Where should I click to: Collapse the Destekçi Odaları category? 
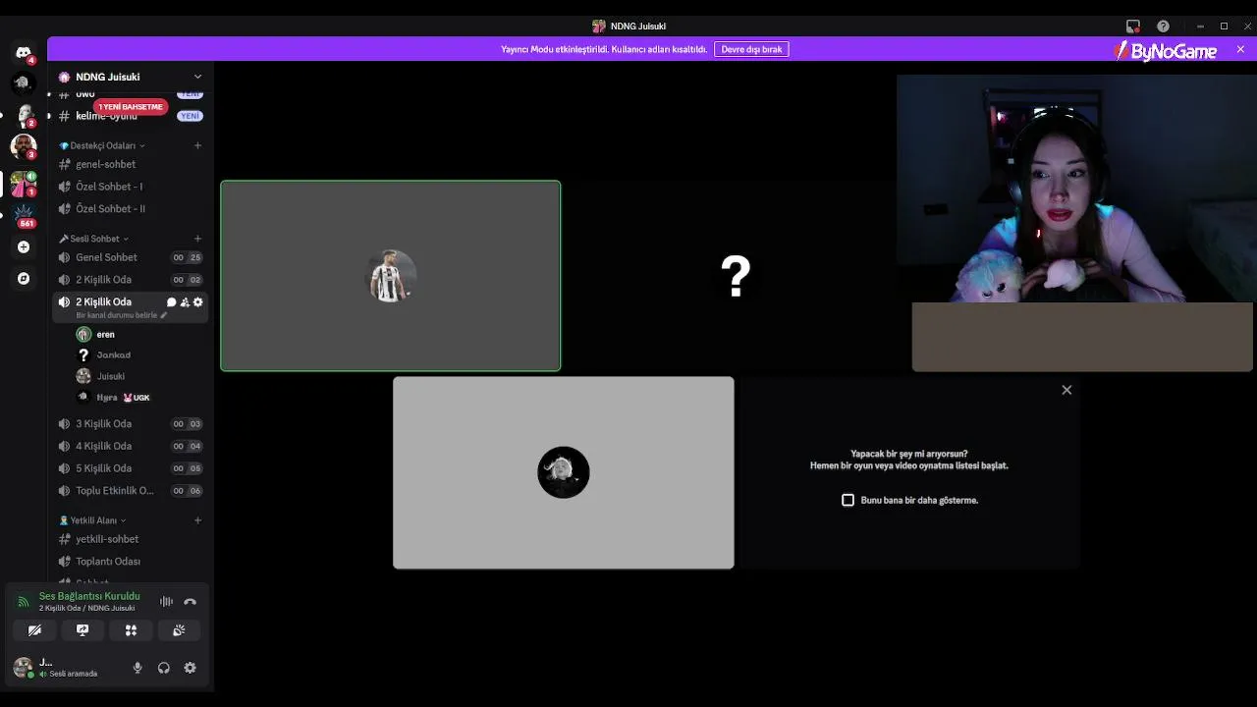[x=102, y=145]
